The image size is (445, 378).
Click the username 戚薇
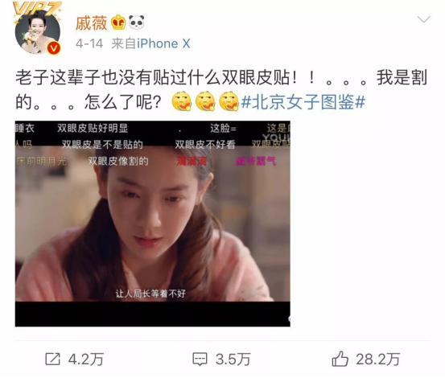(91, 23)
